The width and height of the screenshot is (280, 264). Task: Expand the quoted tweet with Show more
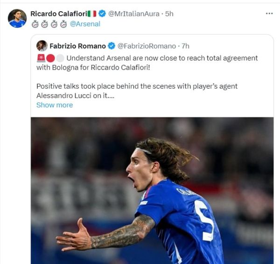pyautogui.click(x=55, y=105)
